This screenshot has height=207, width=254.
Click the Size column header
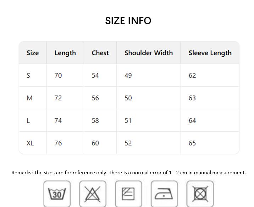[x=33, y=53]
